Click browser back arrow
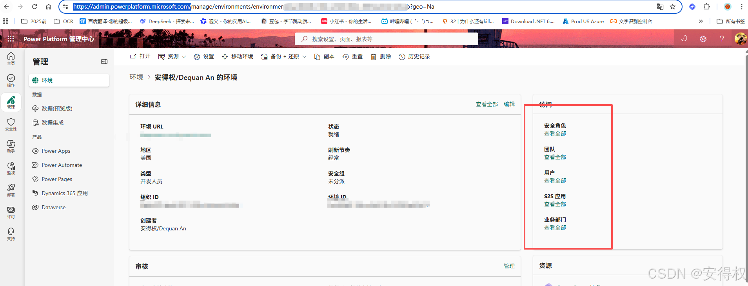 pos(6,7)
